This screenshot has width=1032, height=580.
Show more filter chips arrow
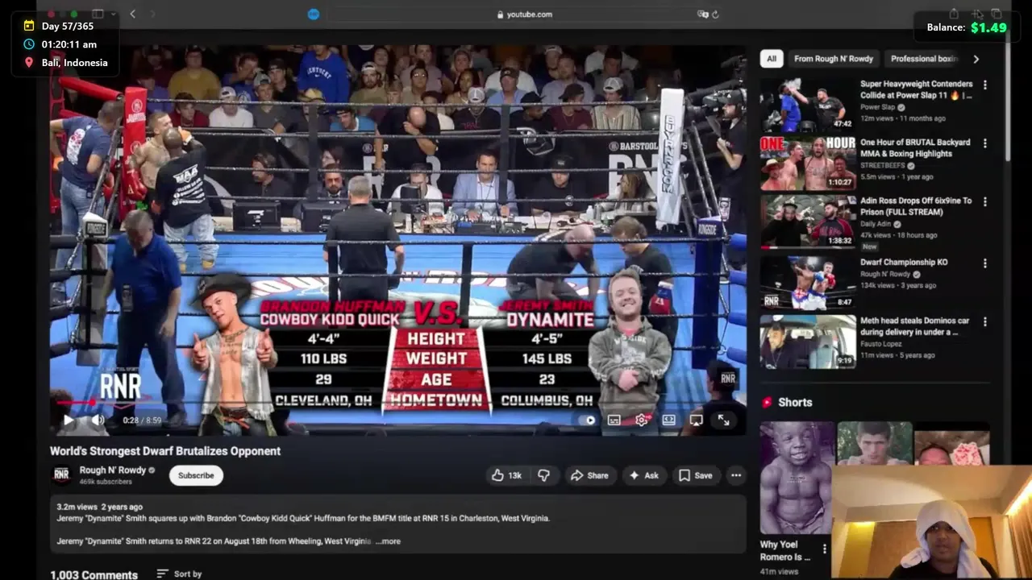(x=976, y=59)
